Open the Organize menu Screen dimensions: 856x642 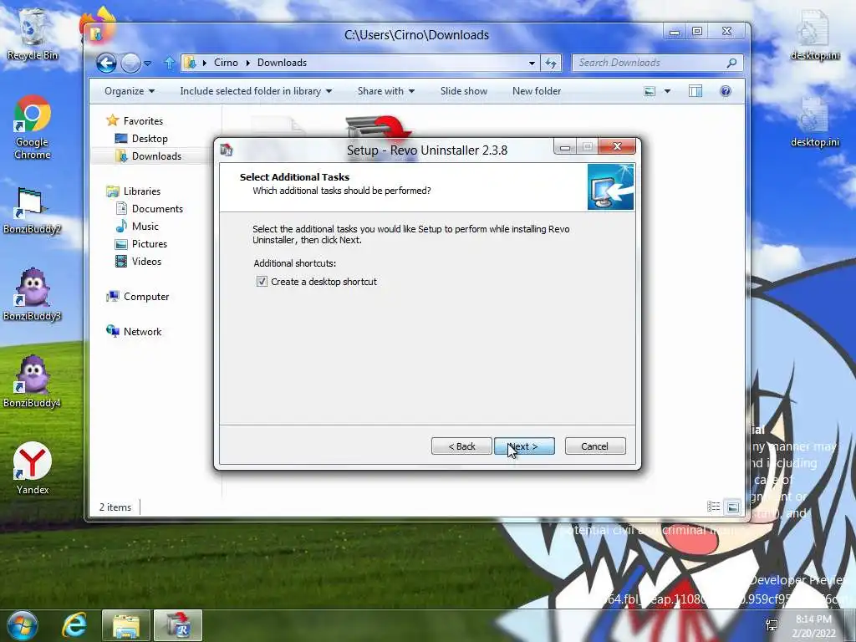coord(130,91)
